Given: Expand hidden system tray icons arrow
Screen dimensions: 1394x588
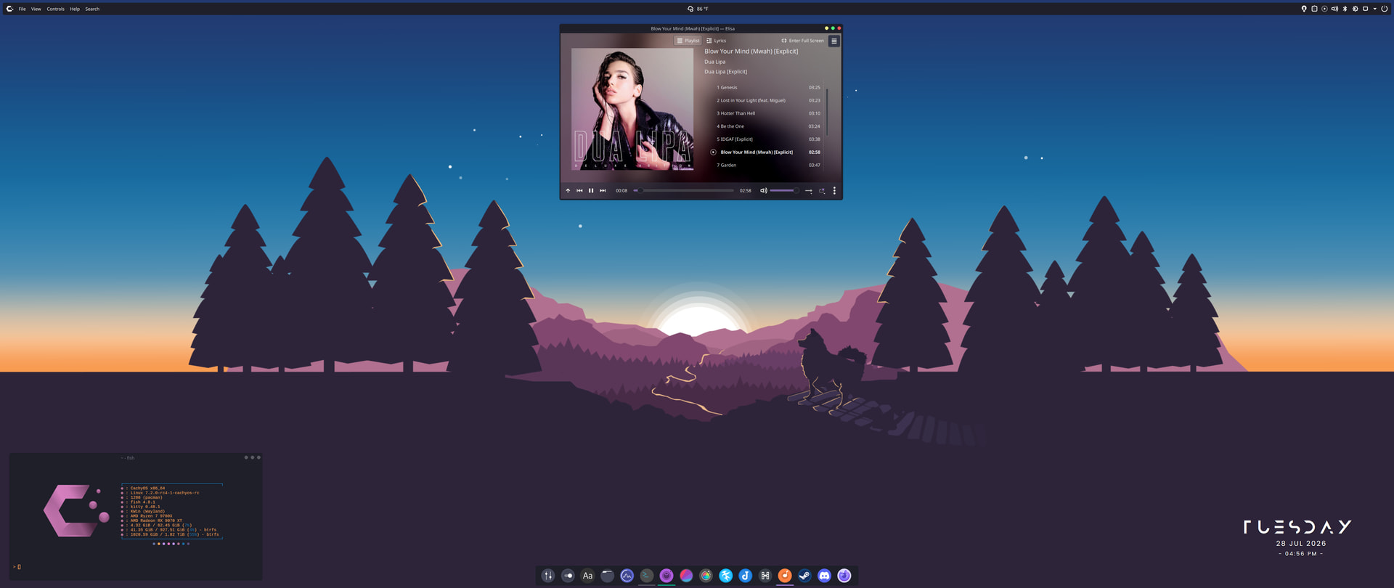Looking at the screenshot, I should pyautogui.click(x=1374, y=9).
